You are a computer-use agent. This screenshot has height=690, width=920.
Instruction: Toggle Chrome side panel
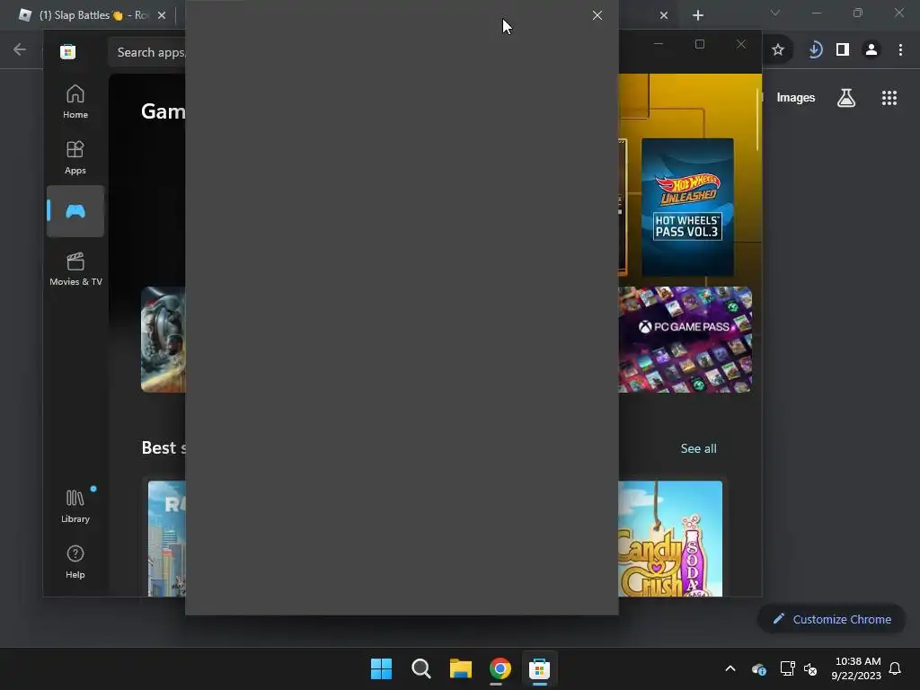pos(843,50)
